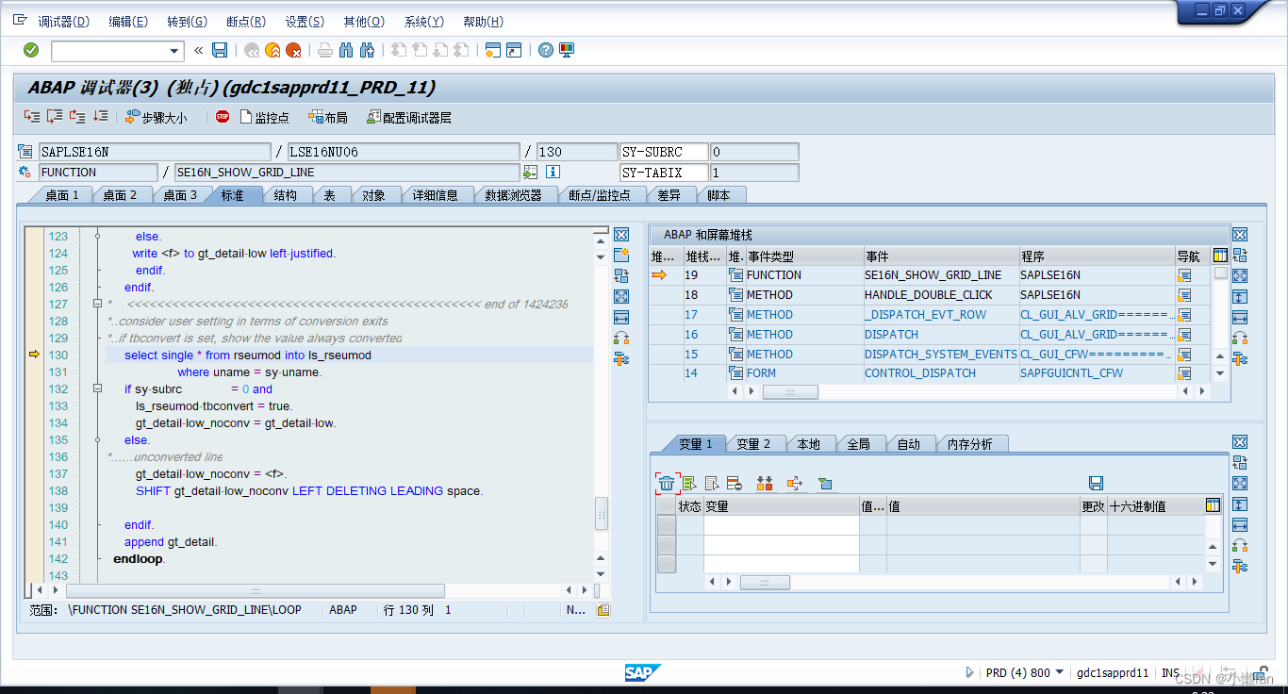Click the Find binoculars icon

346,50
